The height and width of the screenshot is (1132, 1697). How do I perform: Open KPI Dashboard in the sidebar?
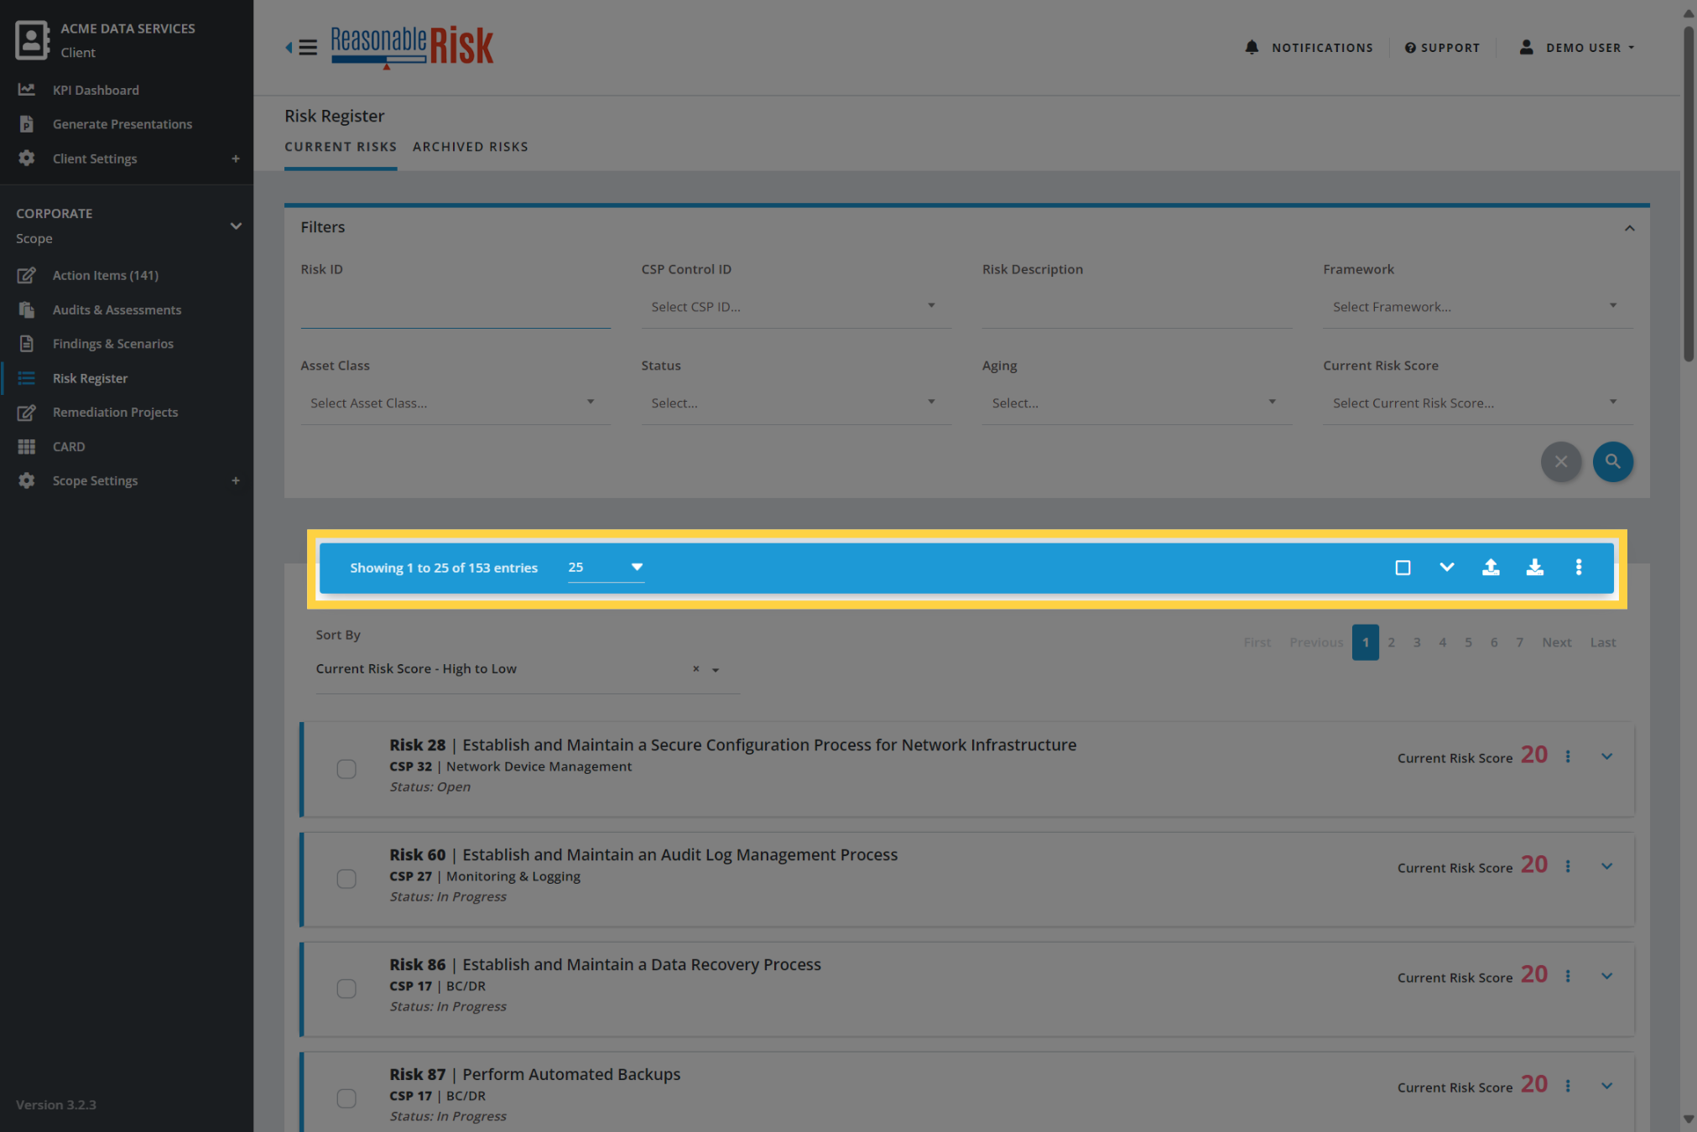pyautogui.click(x=96, y=90)
